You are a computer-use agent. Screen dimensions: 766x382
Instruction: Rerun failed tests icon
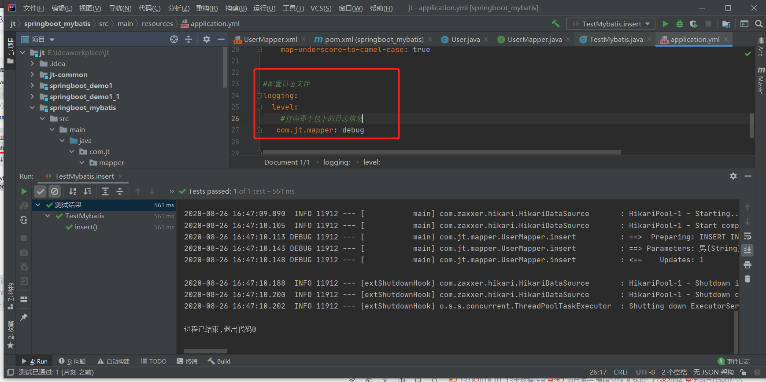point(24,206)
